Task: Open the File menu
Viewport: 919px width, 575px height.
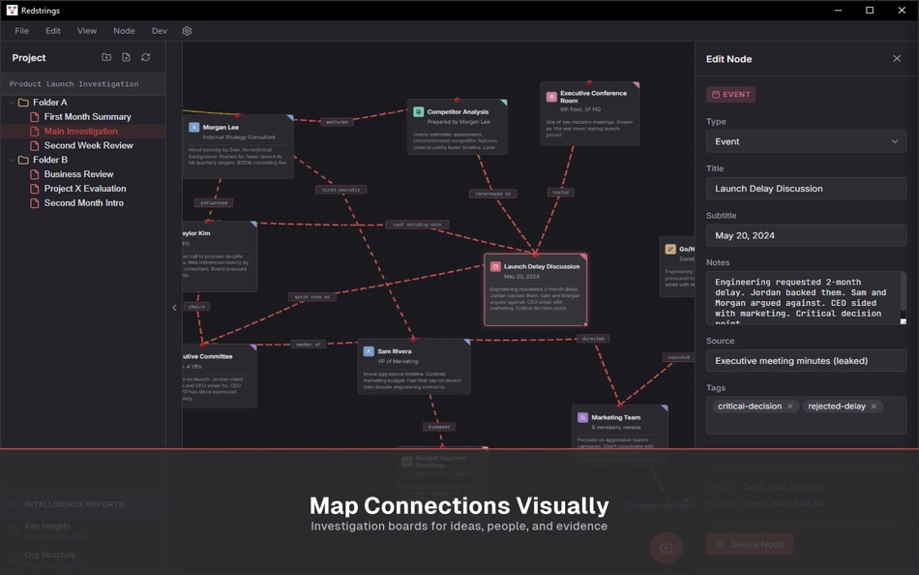Action: 21,30
